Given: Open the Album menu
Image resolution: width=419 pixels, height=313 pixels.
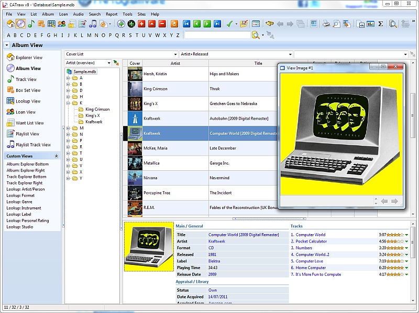Looking at the screenshot, I should click(x=48, y=14).
